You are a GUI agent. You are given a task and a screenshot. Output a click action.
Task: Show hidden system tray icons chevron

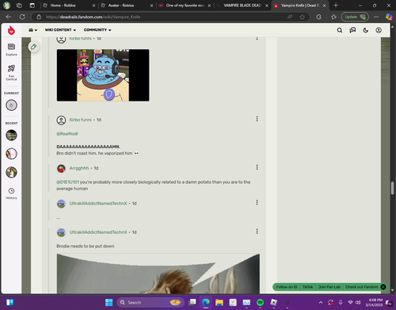click(321, 302)
